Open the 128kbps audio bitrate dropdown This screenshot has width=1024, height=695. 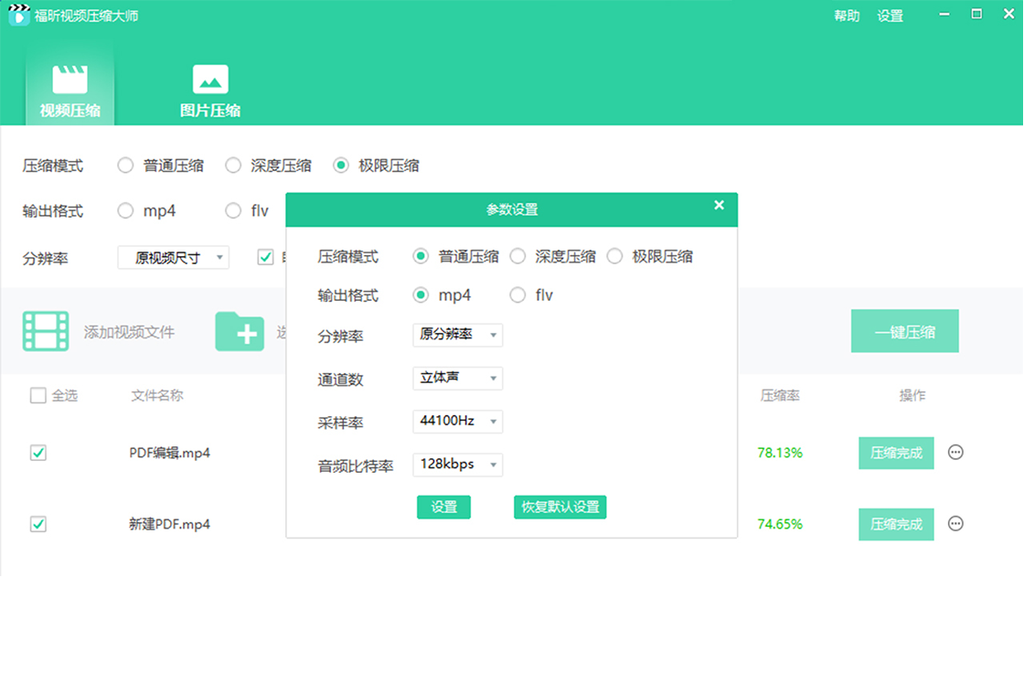(457, 465)
